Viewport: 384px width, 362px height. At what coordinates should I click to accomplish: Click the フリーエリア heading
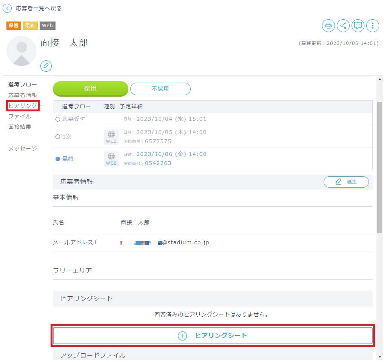(x=72, y=270)
